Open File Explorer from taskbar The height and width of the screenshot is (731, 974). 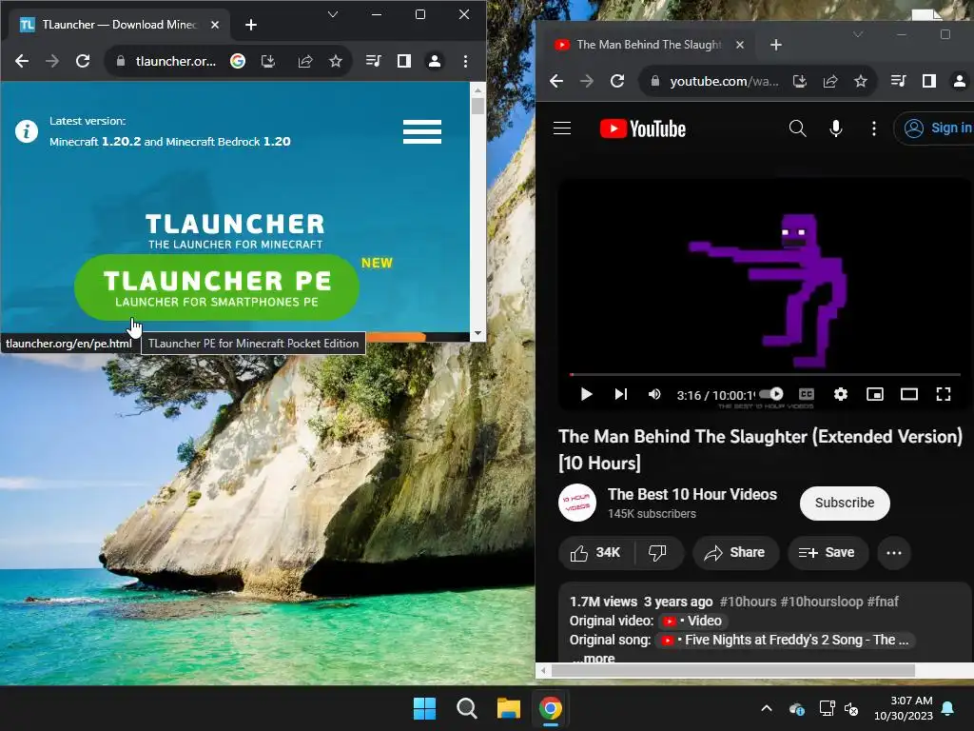[x=508, y=708]
